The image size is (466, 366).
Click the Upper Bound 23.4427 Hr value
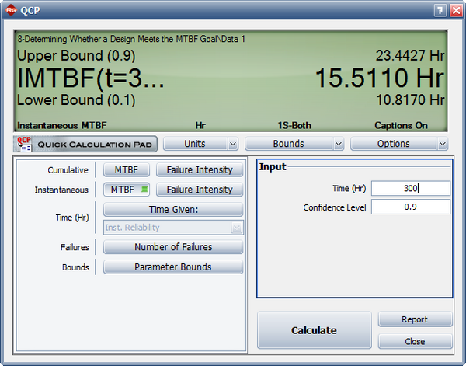pyautogui.click(x=410, y=56)
